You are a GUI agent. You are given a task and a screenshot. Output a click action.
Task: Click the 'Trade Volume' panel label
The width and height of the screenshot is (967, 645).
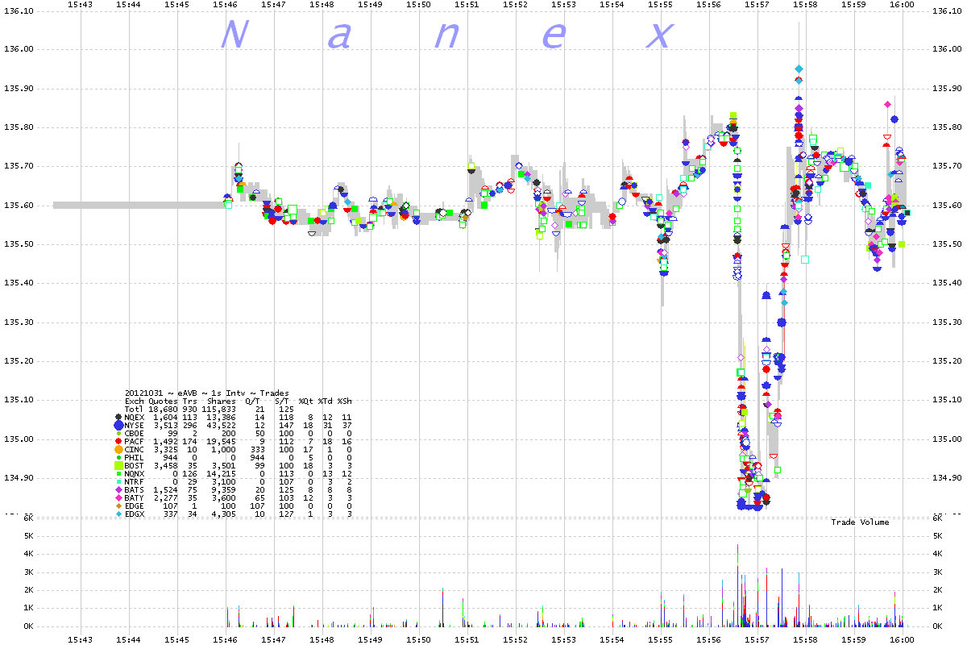(860, 522)
